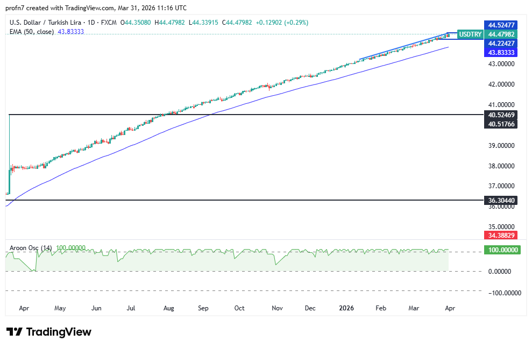Click the black 36.30440 support level label
This screenshot has height=348, width=532.
[x=502, y=200]
